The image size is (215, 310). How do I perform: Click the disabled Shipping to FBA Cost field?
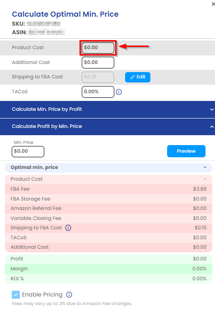click(98, 77)
